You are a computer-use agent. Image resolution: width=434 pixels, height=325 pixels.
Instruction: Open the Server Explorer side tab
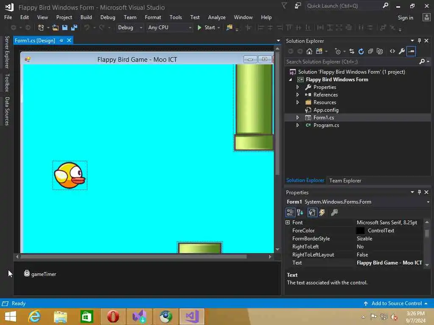point(7,52)
